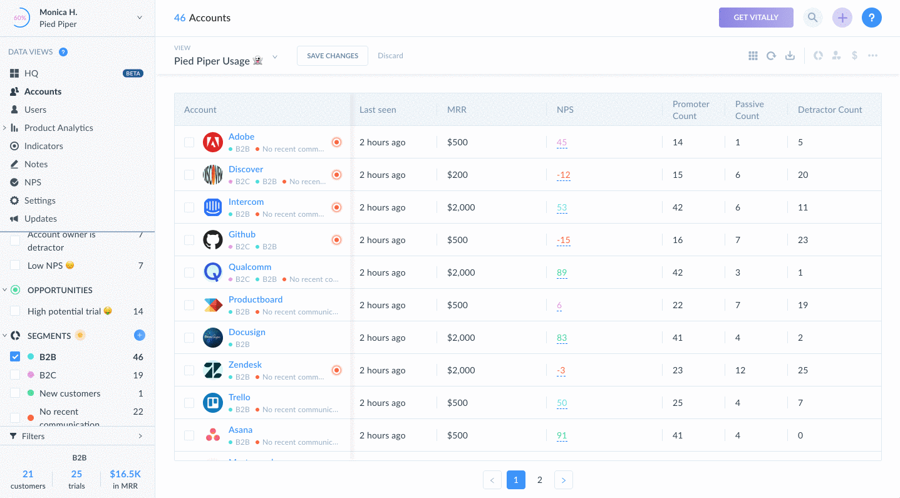Image resolution: width=900 pixels, height=498 pixels.
Task: Open the Productboard account link
Action: (x=256, y=299)
